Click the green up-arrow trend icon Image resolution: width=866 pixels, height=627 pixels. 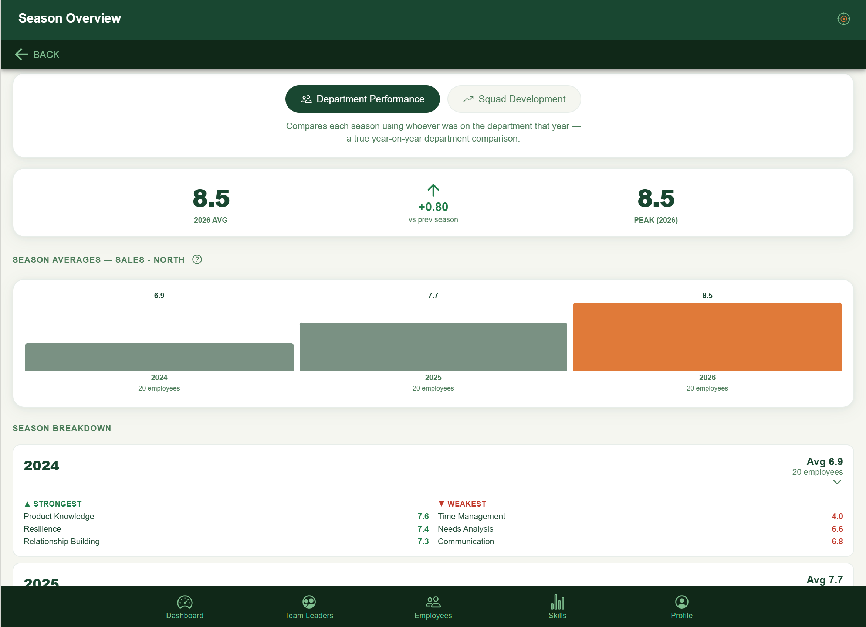(x=433, y=190)
